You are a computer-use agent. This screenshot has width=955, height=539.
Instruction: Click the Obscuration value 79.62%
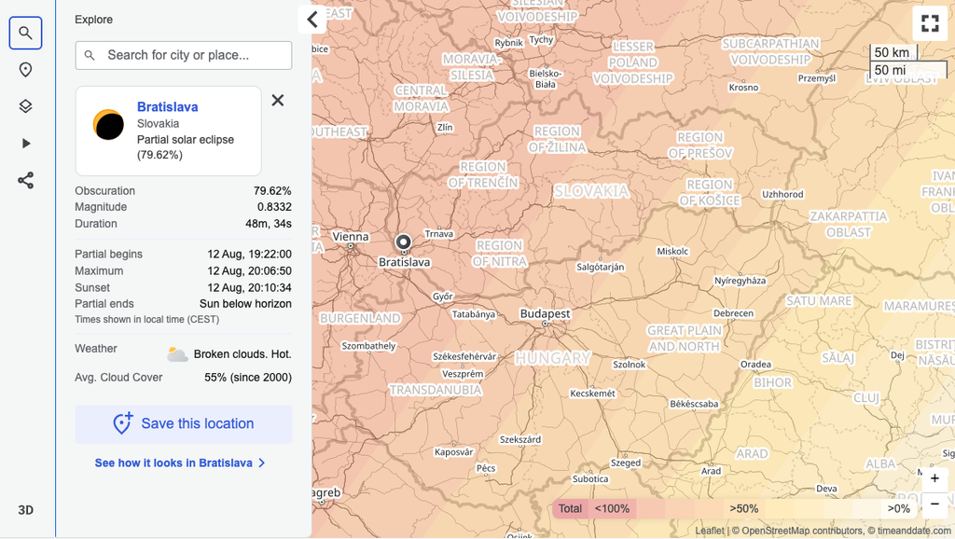pyautogui.click(x=272, y=190)
